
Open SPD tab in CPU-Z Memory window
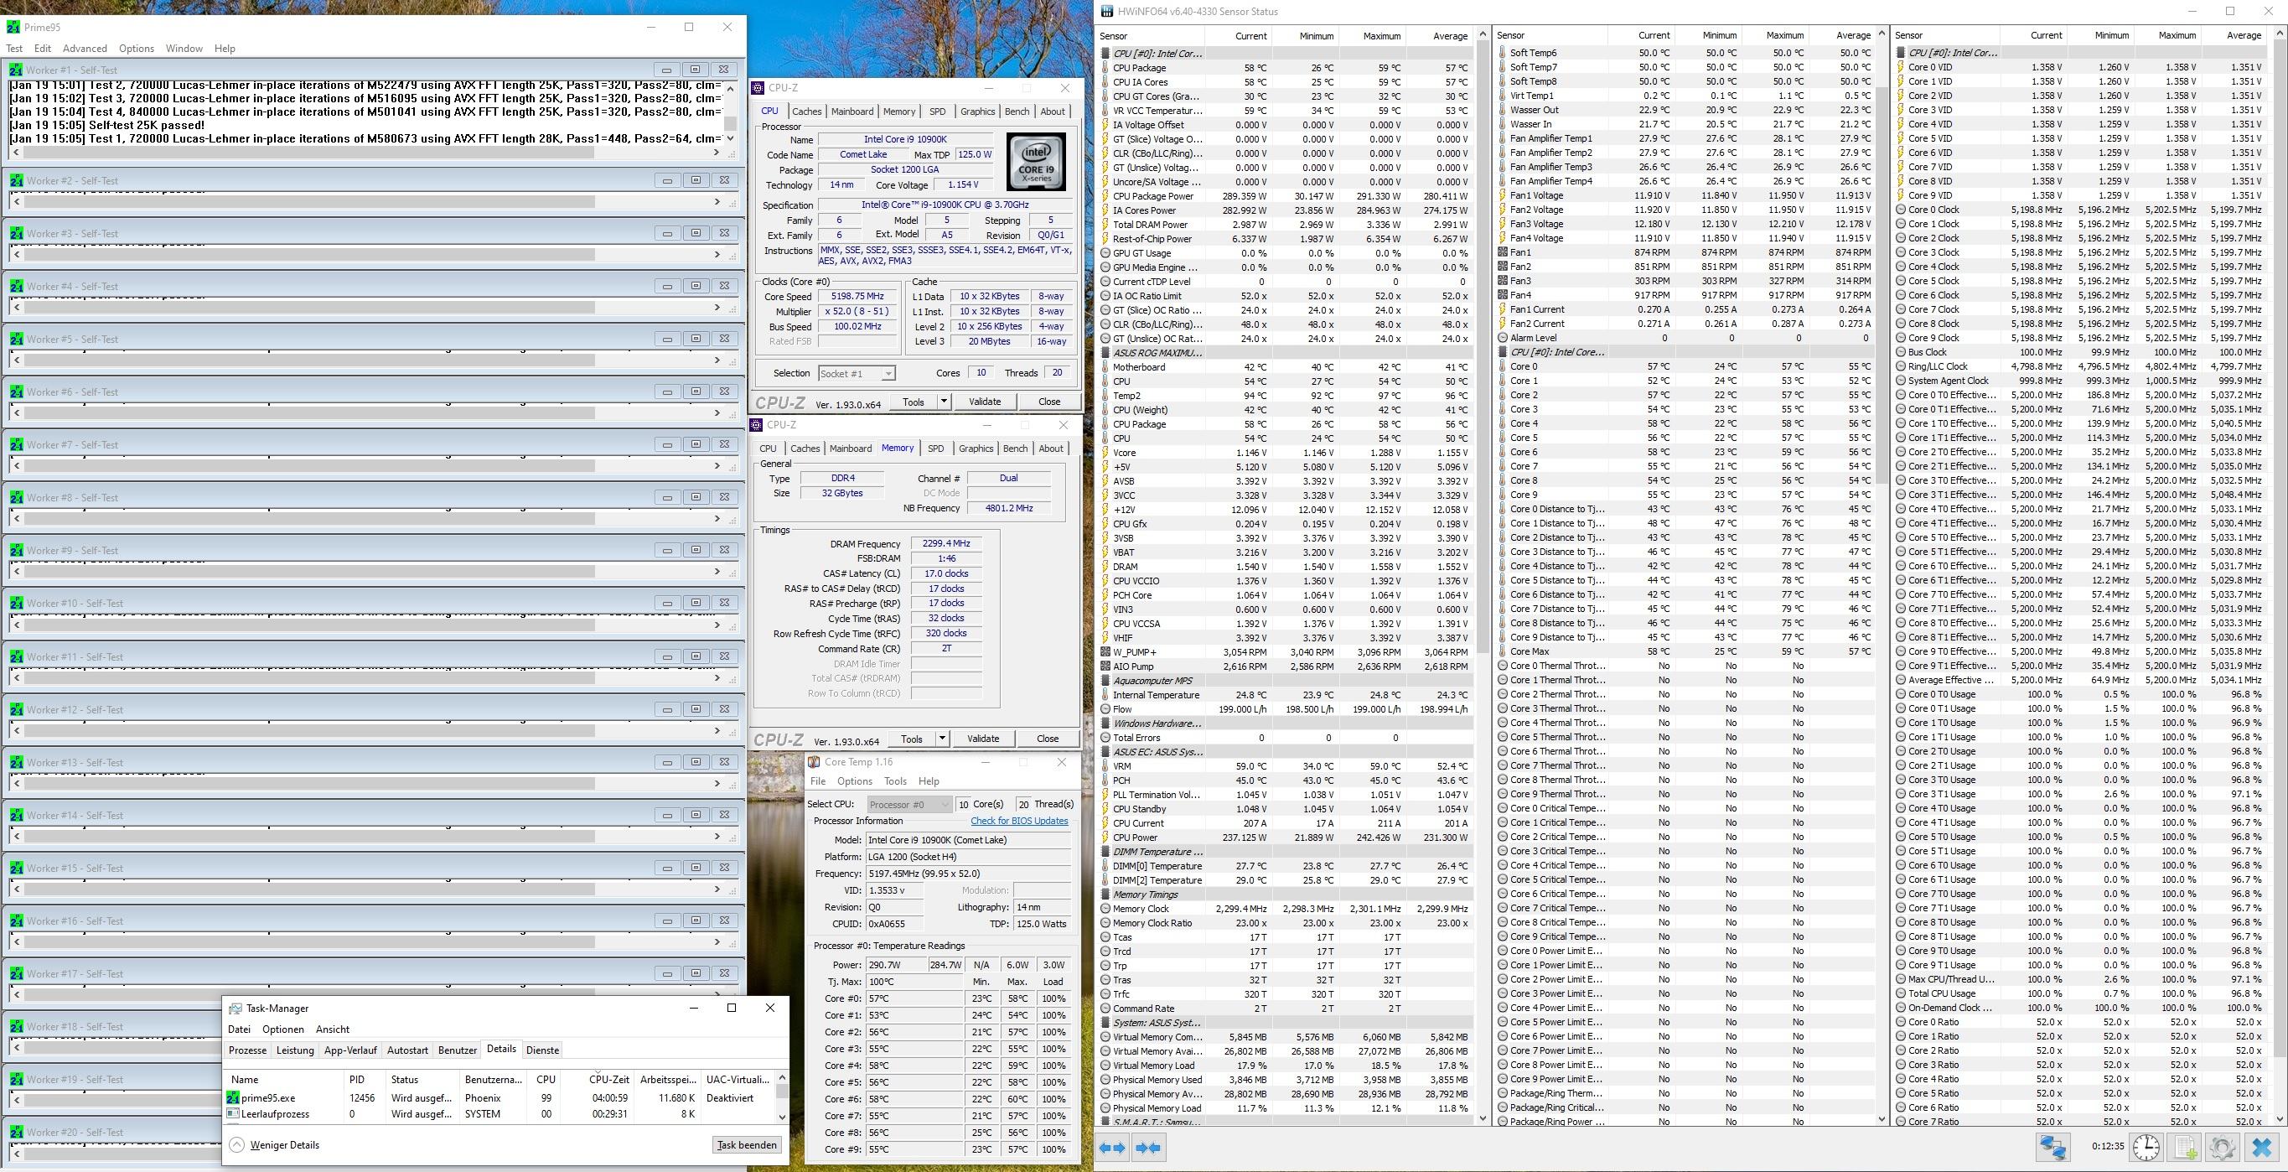click(935, 449)
